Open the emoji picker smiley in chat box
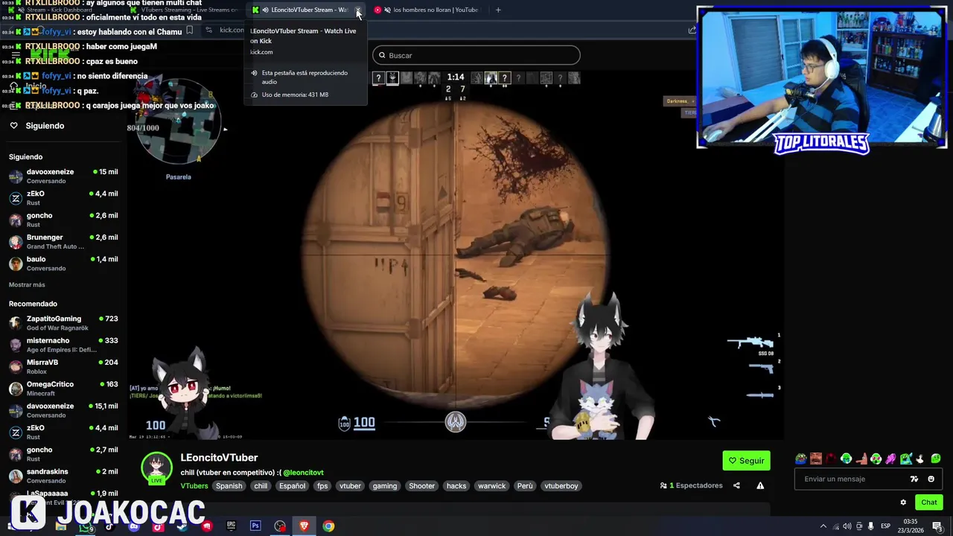The height and width of the screenshot is (536, 953). coord(931,479)
